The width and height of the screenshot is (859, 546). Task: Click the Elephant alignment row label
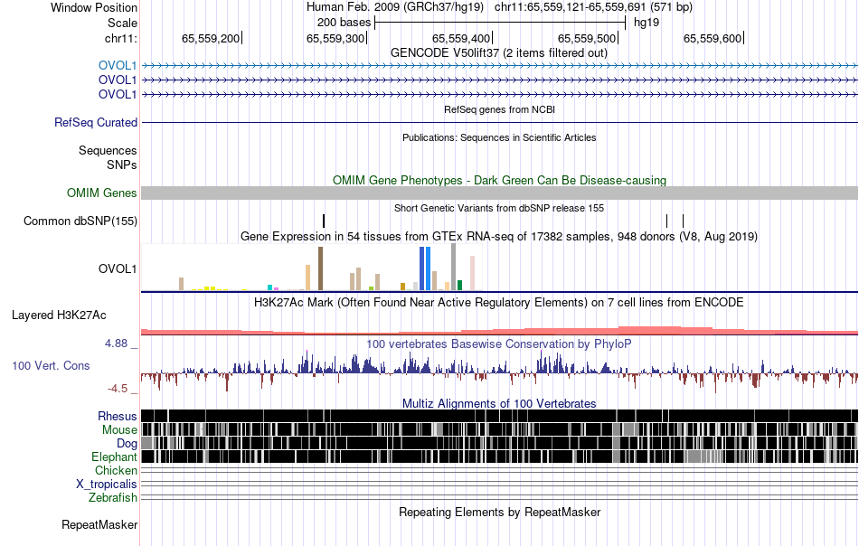[x=114, y=457]
